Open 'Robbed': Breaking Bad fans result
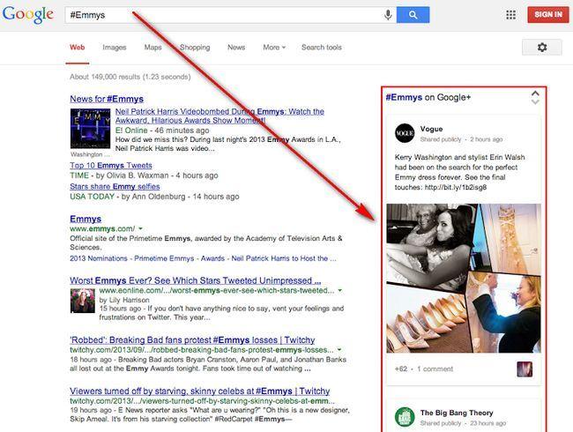This screenshot has width=573, height=432. pos(192,340)
